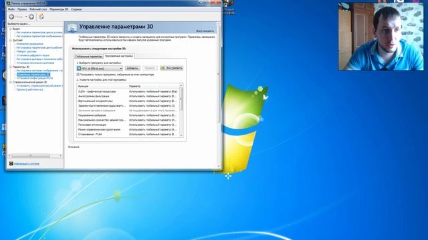The width and height of the screenshot is (428, 240).
Task: Select the highlighted Управление параметрами 3D task
Action: 33,74
